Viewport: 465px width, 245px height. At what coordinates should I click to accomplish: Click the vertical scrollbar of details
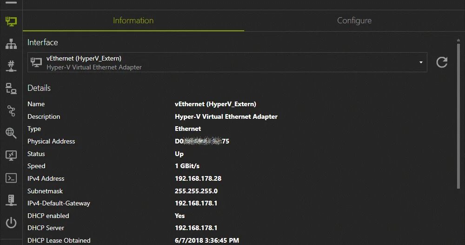point(458,116)
